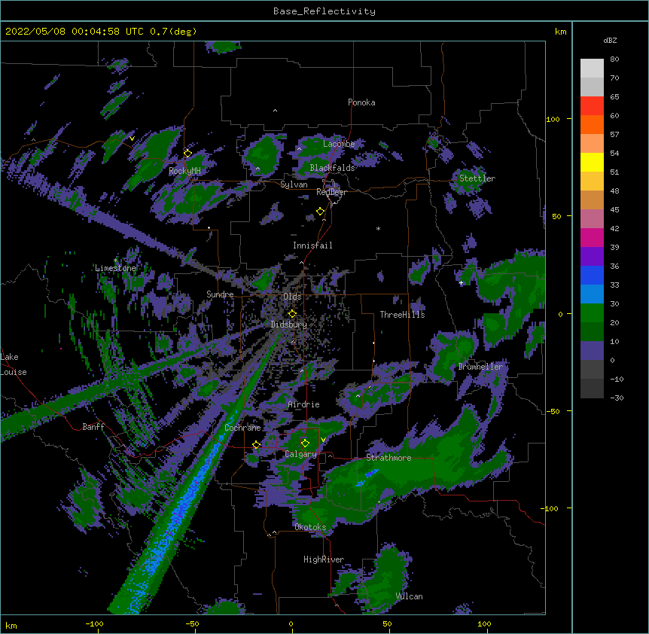Click the Blackfalds city label
Image resolution: width=649 pixels, height=634 pixels.
pos(332,168)
